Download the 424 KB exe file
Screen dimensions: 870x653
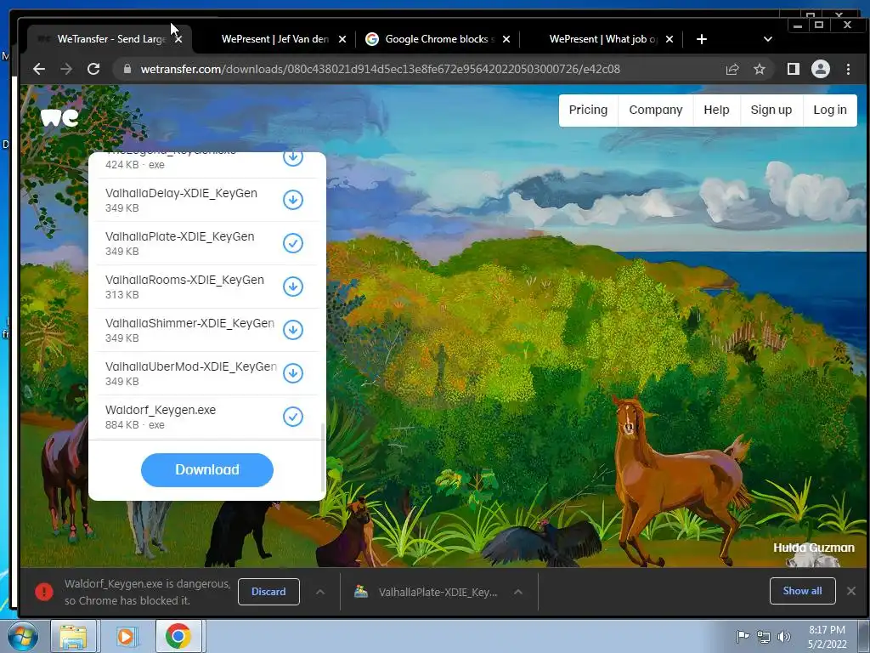coord(293,157)
